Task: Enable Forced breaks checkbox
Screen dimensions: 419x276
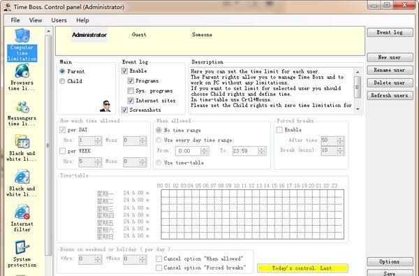Action: [279, 130]
